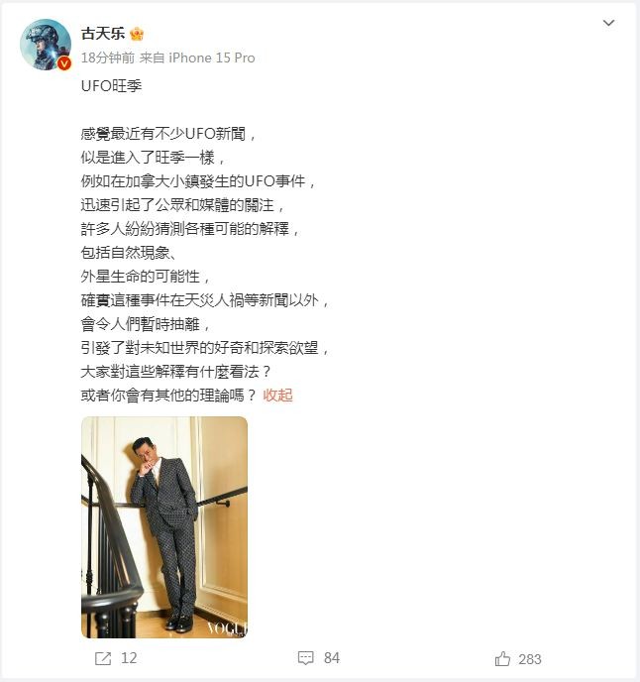Viewport: 640px width, 682px height.
Task: Click the iPhone 15 Pro source link
Action: 212,57
